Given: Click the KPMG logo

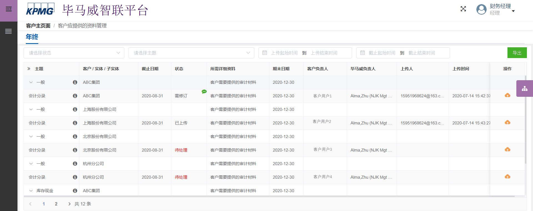Looking at the screenshot, I should (40, 9).
